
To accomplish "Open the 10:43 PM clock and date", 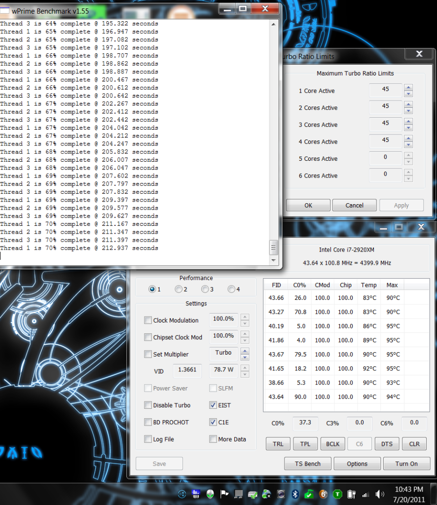I will (x=409, y=494).
